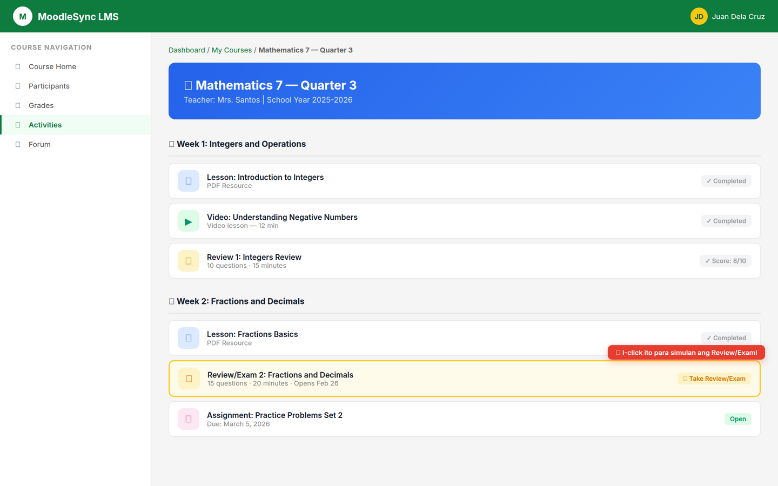Click the JD avatar icon
The height and width of the screenshot is (486, 778).
[699, 16]
